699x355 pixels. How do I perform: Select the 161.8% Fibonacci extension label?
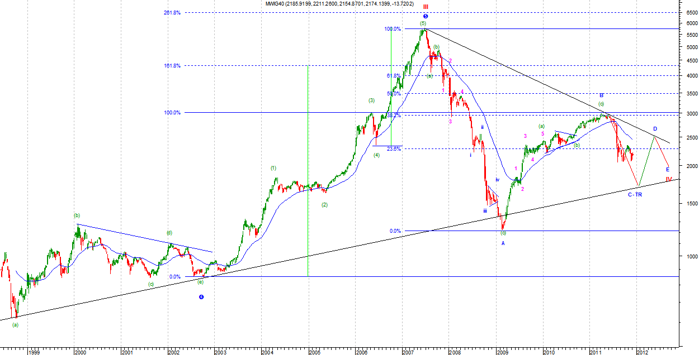click(172, 66)
